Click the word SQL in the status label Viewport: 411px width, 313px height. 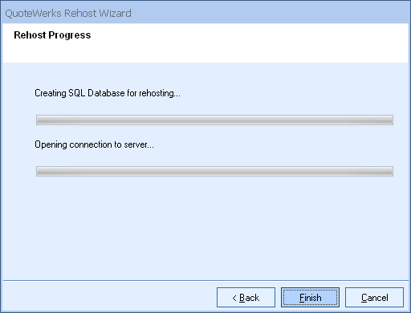click(x=77, y=93)
